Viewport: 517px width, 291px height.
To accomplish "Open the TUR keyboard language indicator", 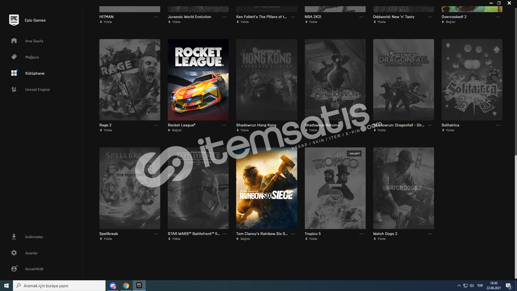I will (x=480, y=286).
